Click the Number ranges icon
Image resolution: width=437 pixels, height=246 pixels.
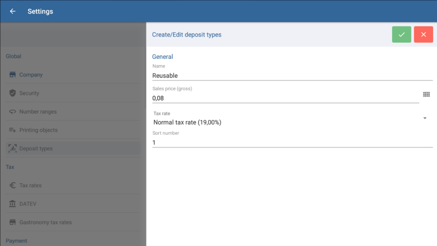pos(12,112)
